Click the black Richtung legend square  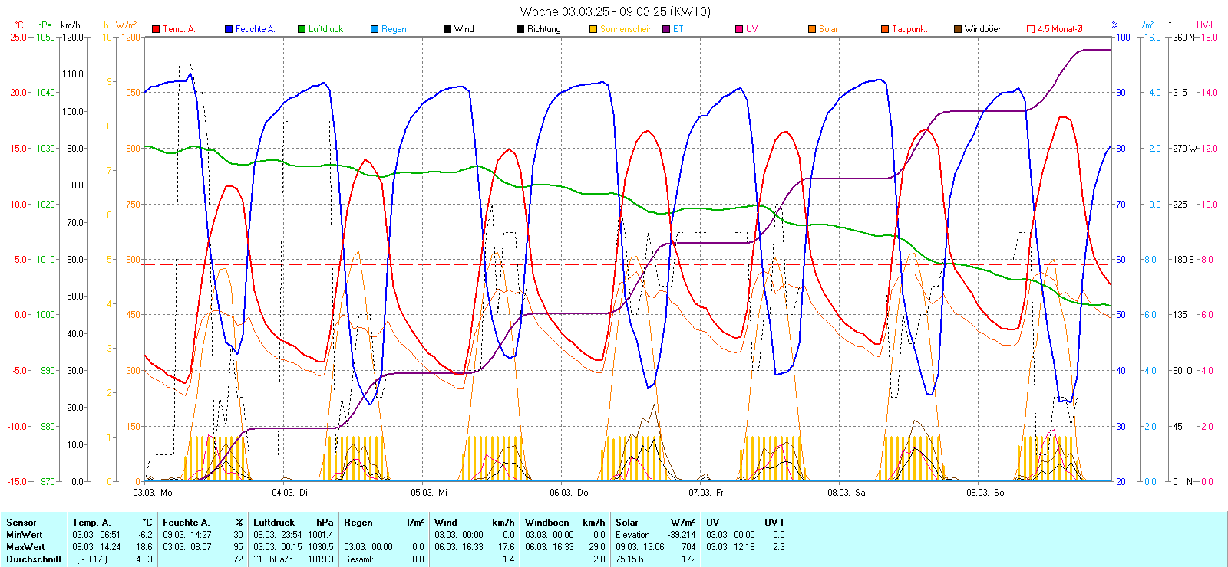[520, 29]
